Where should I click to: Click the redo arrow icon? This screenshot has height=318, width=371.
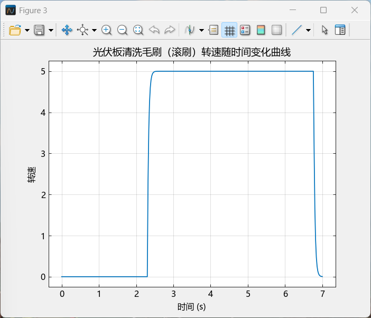(170, 30)
